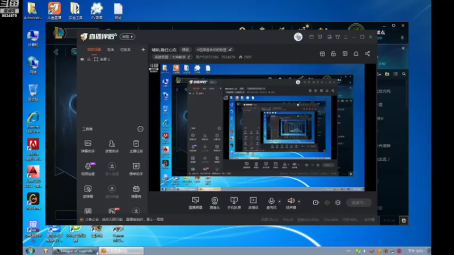Image resolution: width=454 pixels, height=255 pixels.
Task: Click the back arrow in League client
Action: tap(56, 52)
